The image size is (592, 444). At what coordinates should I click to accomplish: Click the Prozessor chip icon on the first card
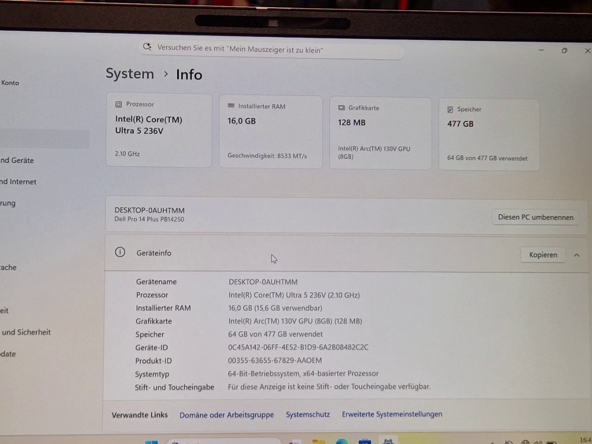point(118,104)
